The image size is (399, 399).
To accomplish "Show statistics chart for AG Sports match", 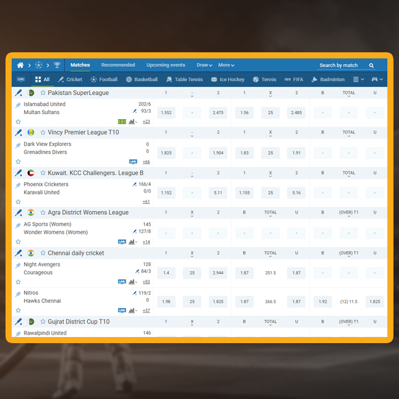I will pyautogui.click(x=131, y=242).
